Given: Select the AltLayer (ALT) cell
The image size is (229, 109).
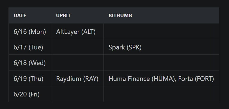Looking at the screenshot, I should tap(77, 31).
